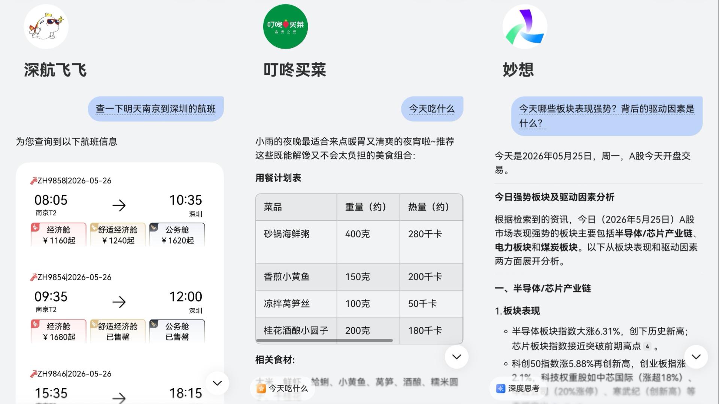Click the 10:35 arrival time
Screen dimensions: 719x404
point(186,200)
